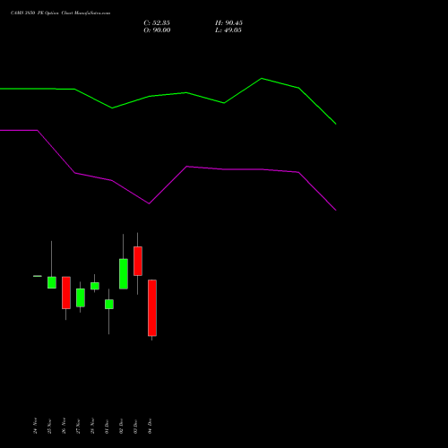Select the 24 Nov flat dash candle
This screenshot has height=448, width=448.
pos(38,276)
